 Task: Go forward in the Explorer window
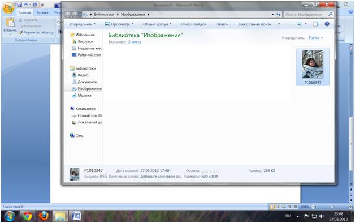(75, 14)
